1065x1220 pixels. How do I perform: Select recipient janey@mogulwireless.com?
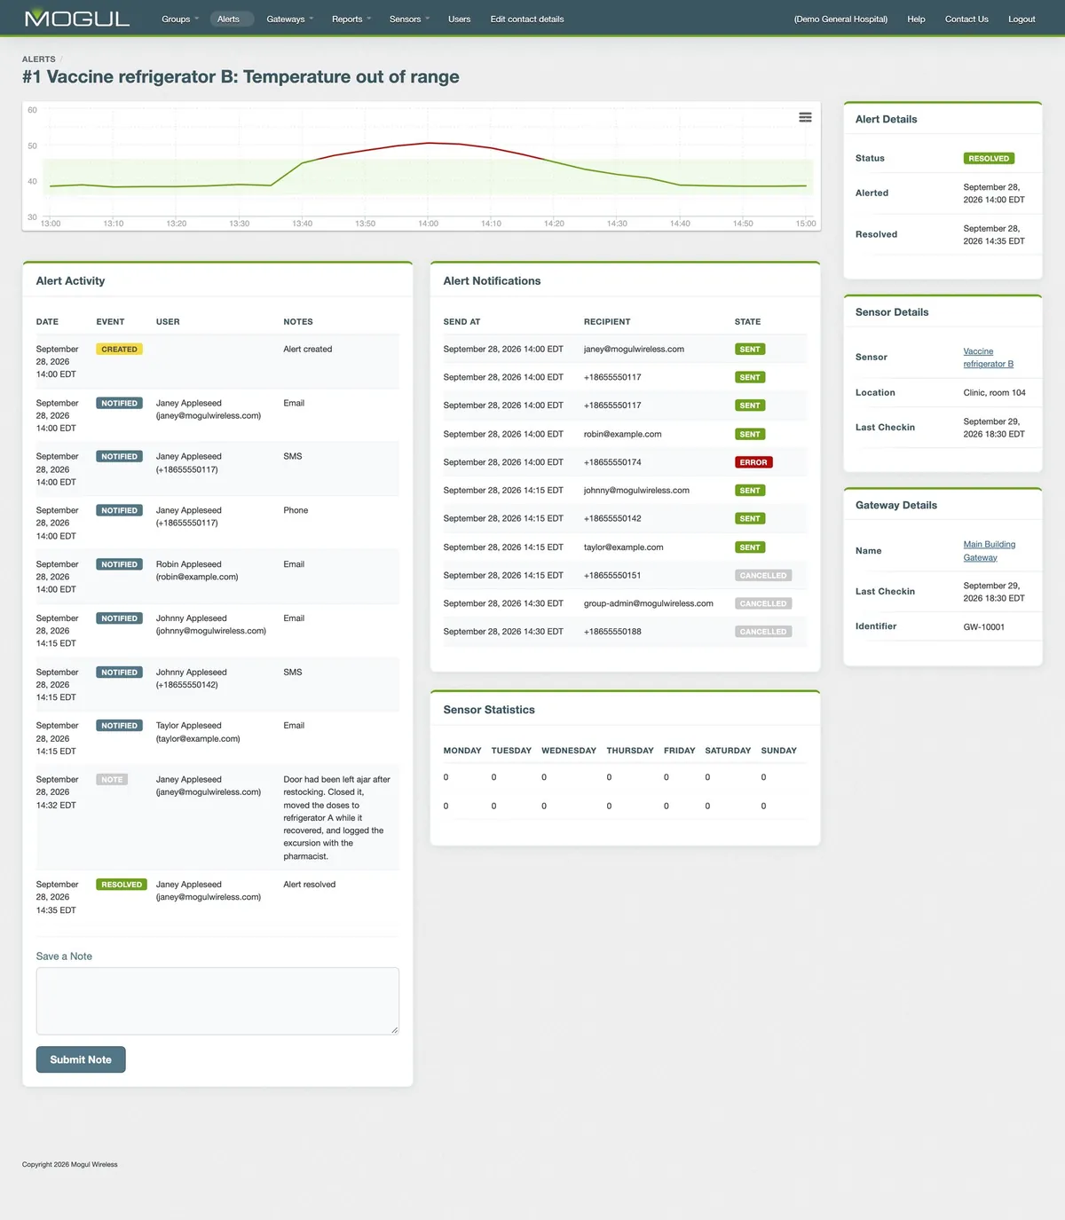[x=634, y=350]
